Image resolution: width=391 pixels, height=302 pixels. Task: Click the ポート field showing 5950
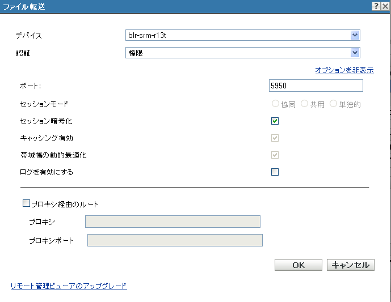(316, 86)
